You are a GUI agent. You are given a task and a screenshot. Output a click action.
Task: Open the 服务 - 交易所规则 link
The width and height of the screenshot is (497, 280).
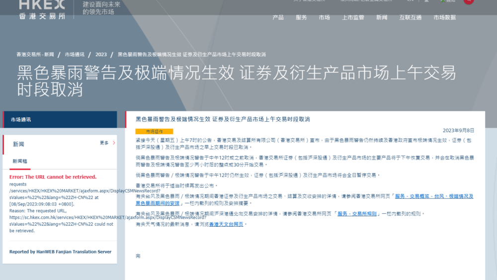[x=358, y=214]
